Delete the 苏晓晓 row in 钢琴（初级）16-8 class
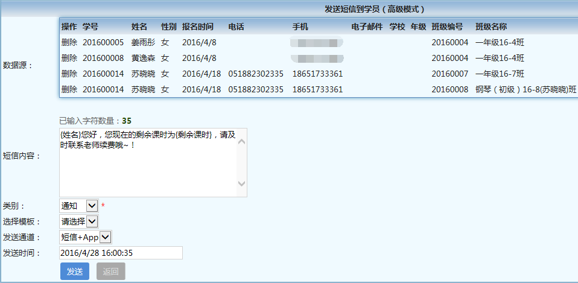The image size is (578, 283). click(69, 89)
